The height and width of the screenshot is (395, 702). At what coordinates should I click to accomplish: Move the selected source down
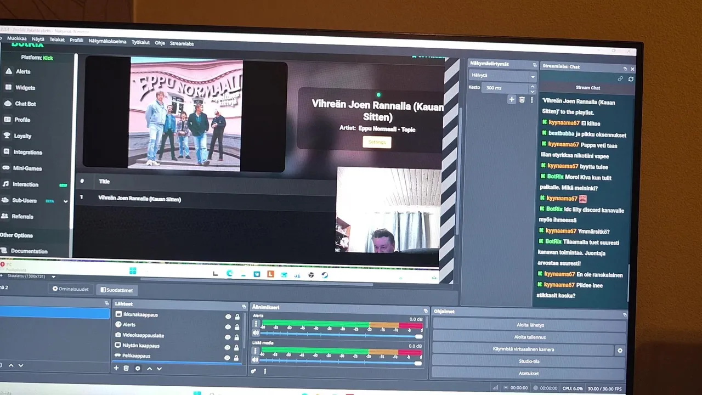click(159, 369)
